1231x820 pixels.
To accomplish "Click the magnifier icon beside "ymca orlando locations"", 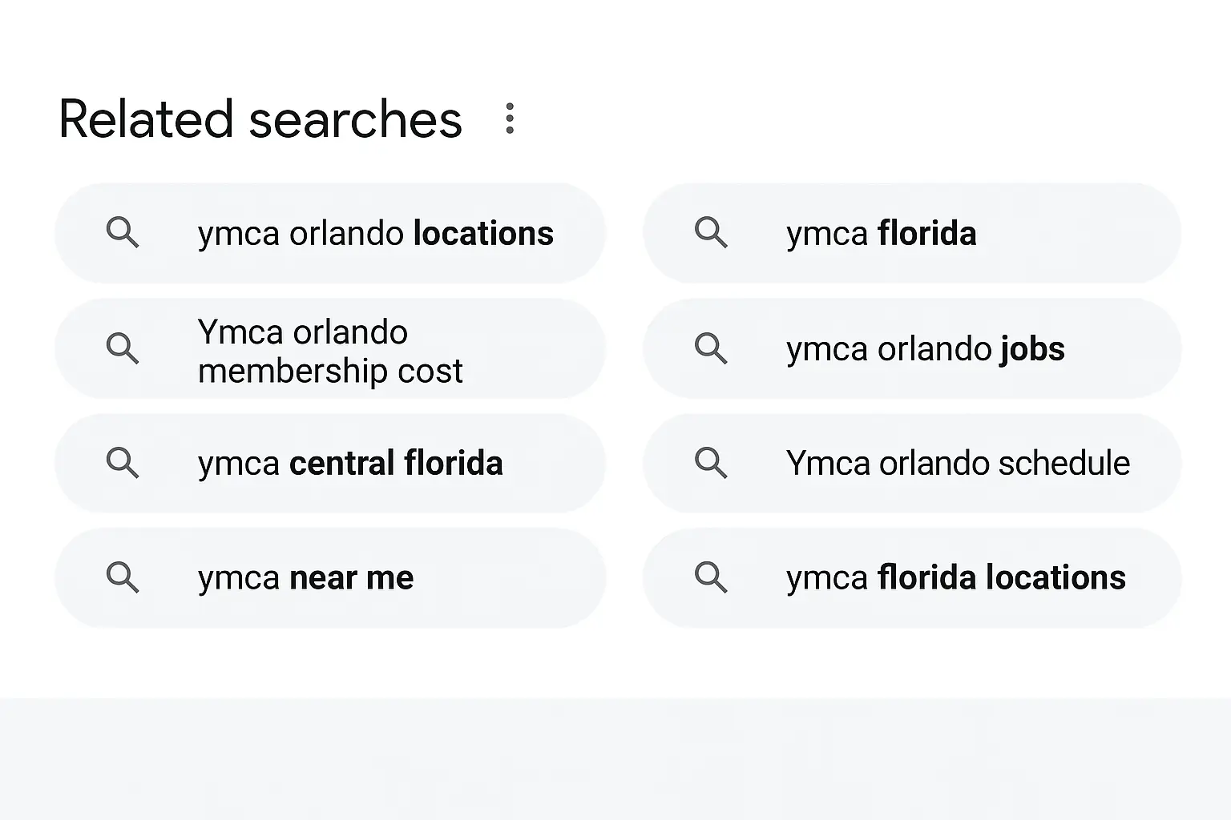I will coord(123,233).
